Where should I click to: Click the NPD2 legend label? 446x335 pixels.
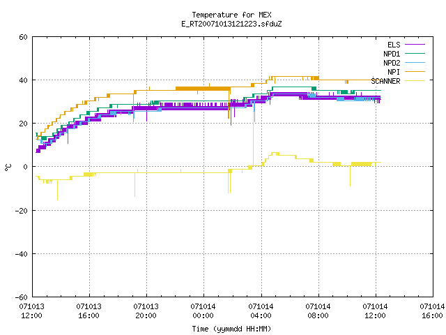click(392, 63)
